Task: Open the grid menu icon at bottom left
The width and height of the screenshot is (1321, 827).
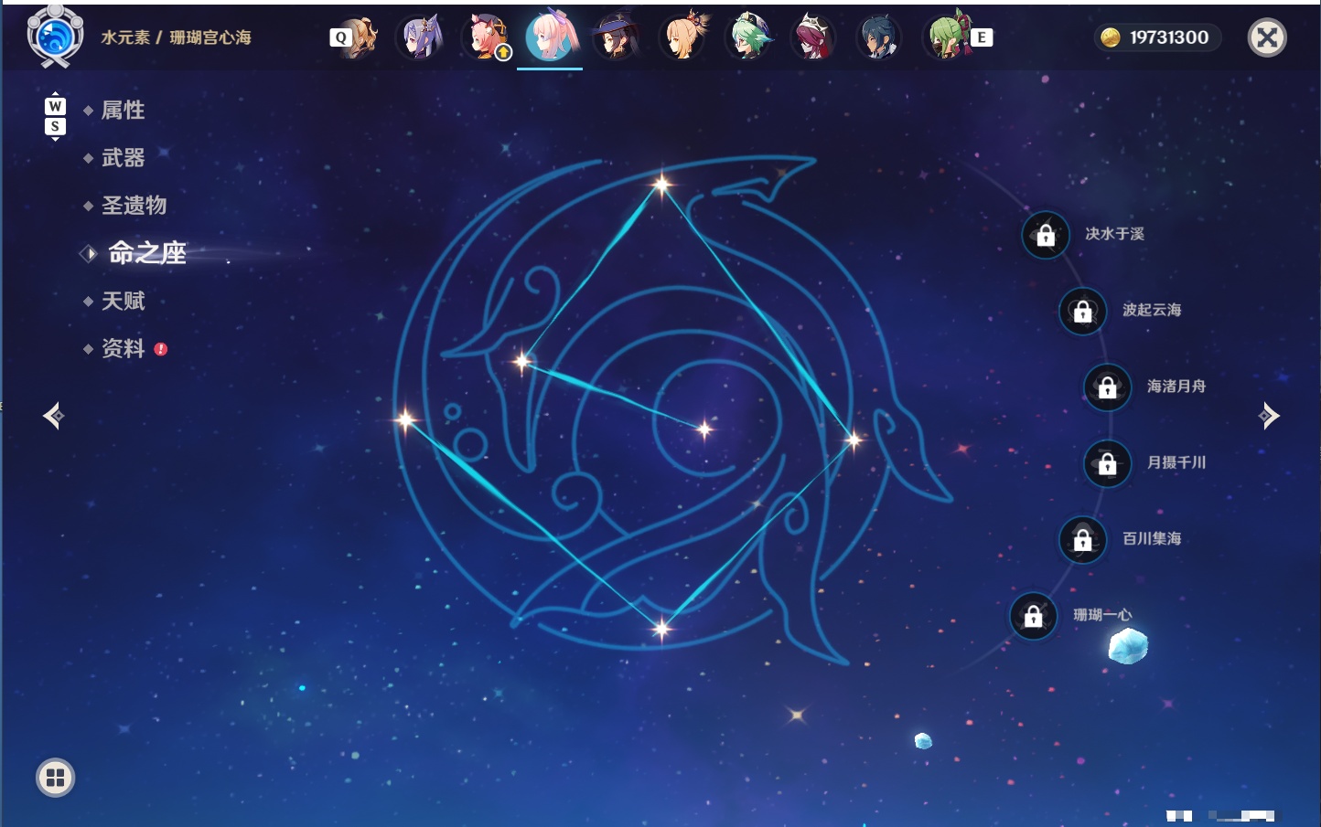Action: tap(55, 778)
